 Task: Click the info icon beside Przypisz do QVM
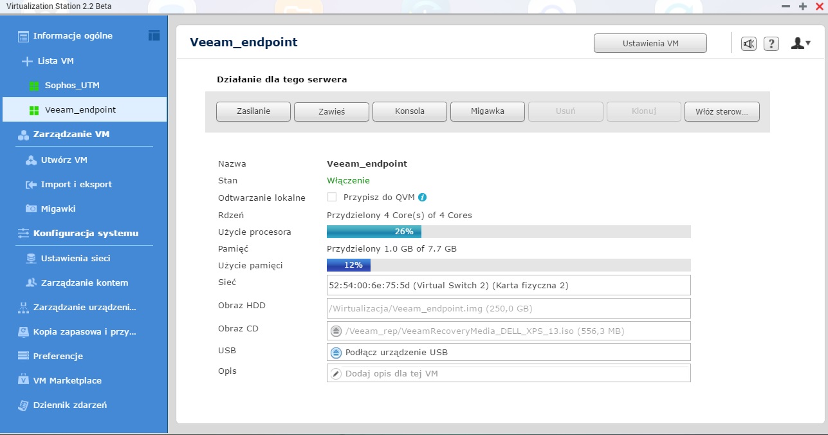(423, 198)
